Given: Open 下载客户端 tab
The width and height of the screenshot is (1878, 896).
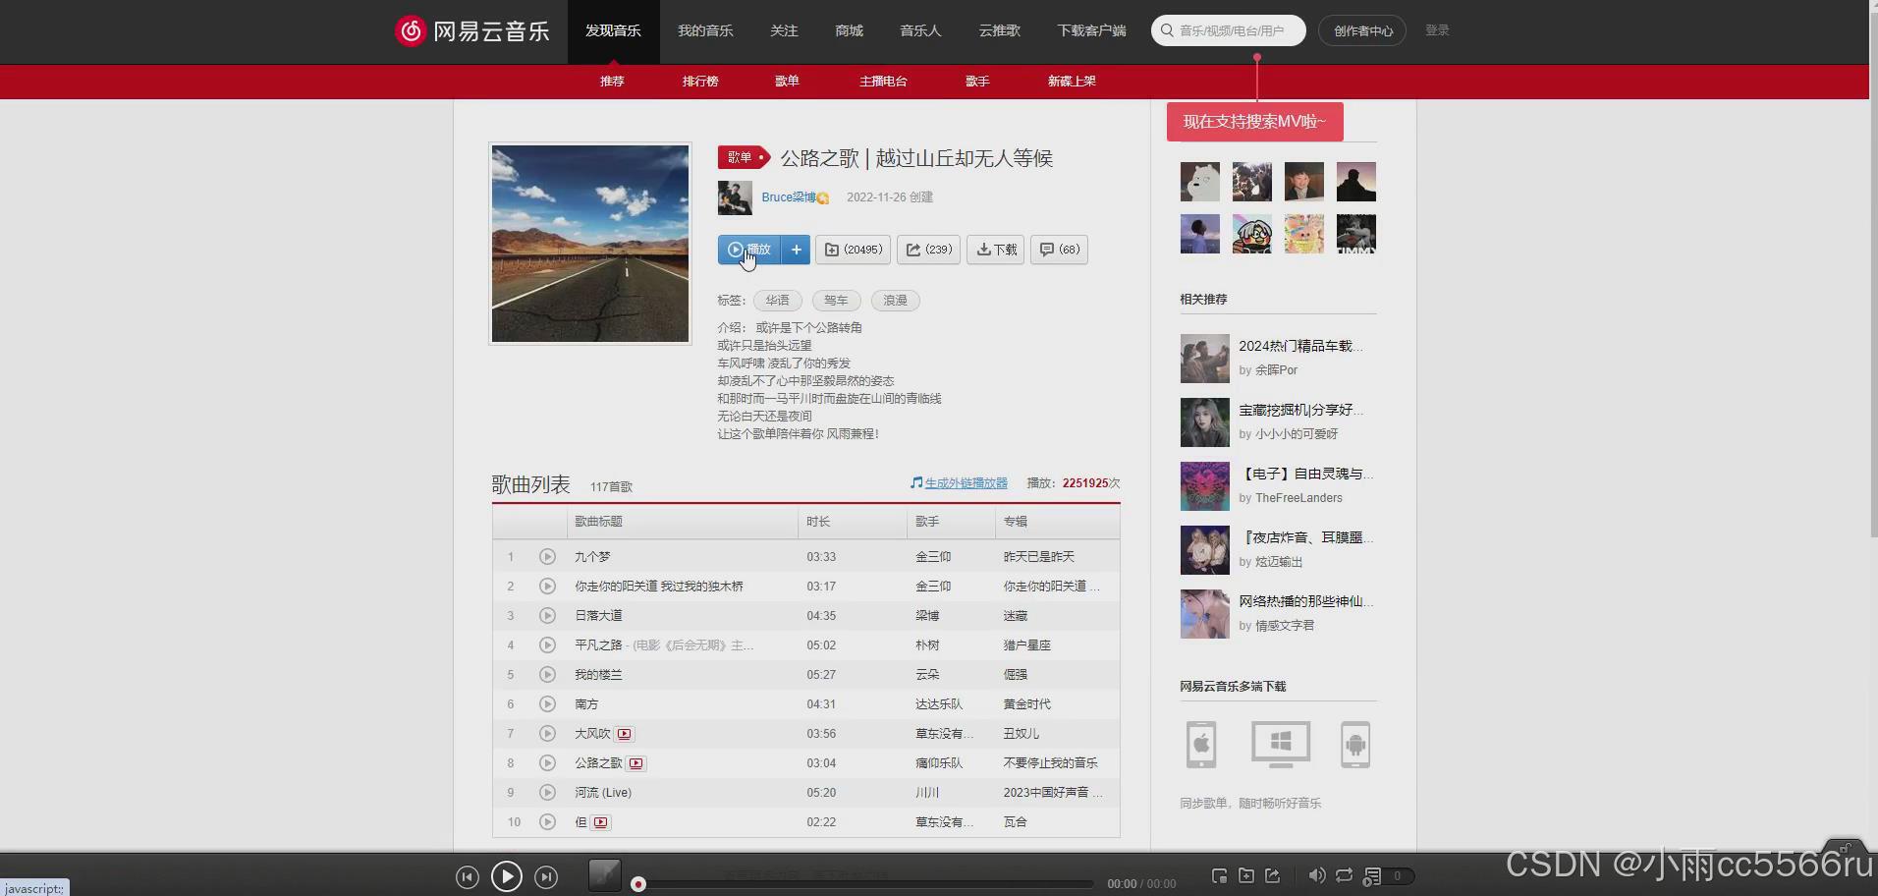Looking at the screenshot, I should (x=1091, y=31).
